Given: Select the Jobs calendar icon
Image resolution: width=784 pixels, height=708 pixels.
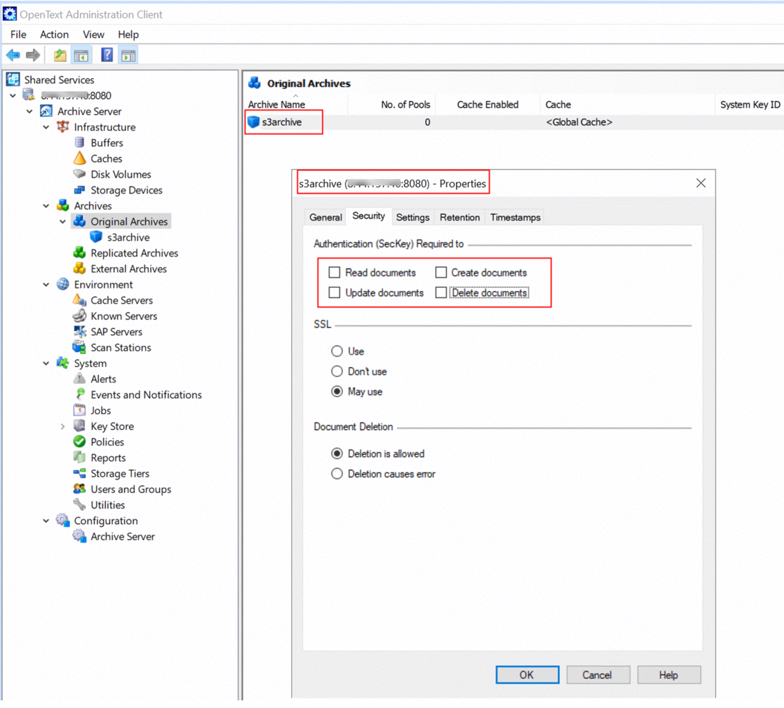Looking at the screenshot, I should [79, 410].
